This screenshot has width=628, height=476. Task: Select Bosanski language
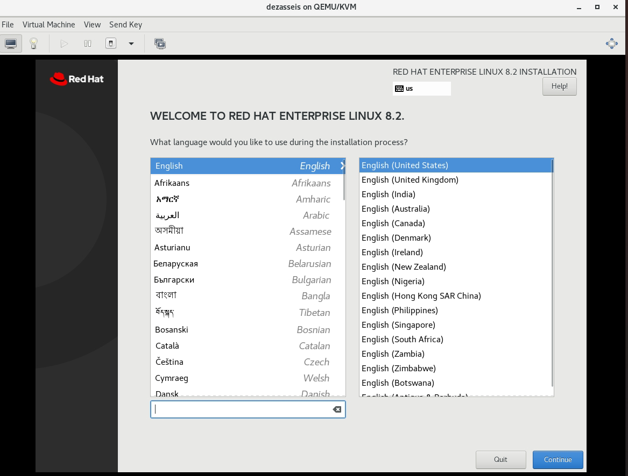tap(248, 329)
